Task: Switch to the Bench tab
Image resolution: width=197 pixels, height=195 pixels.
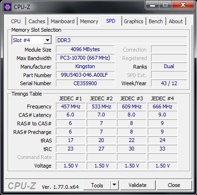Action: [156, 21]
